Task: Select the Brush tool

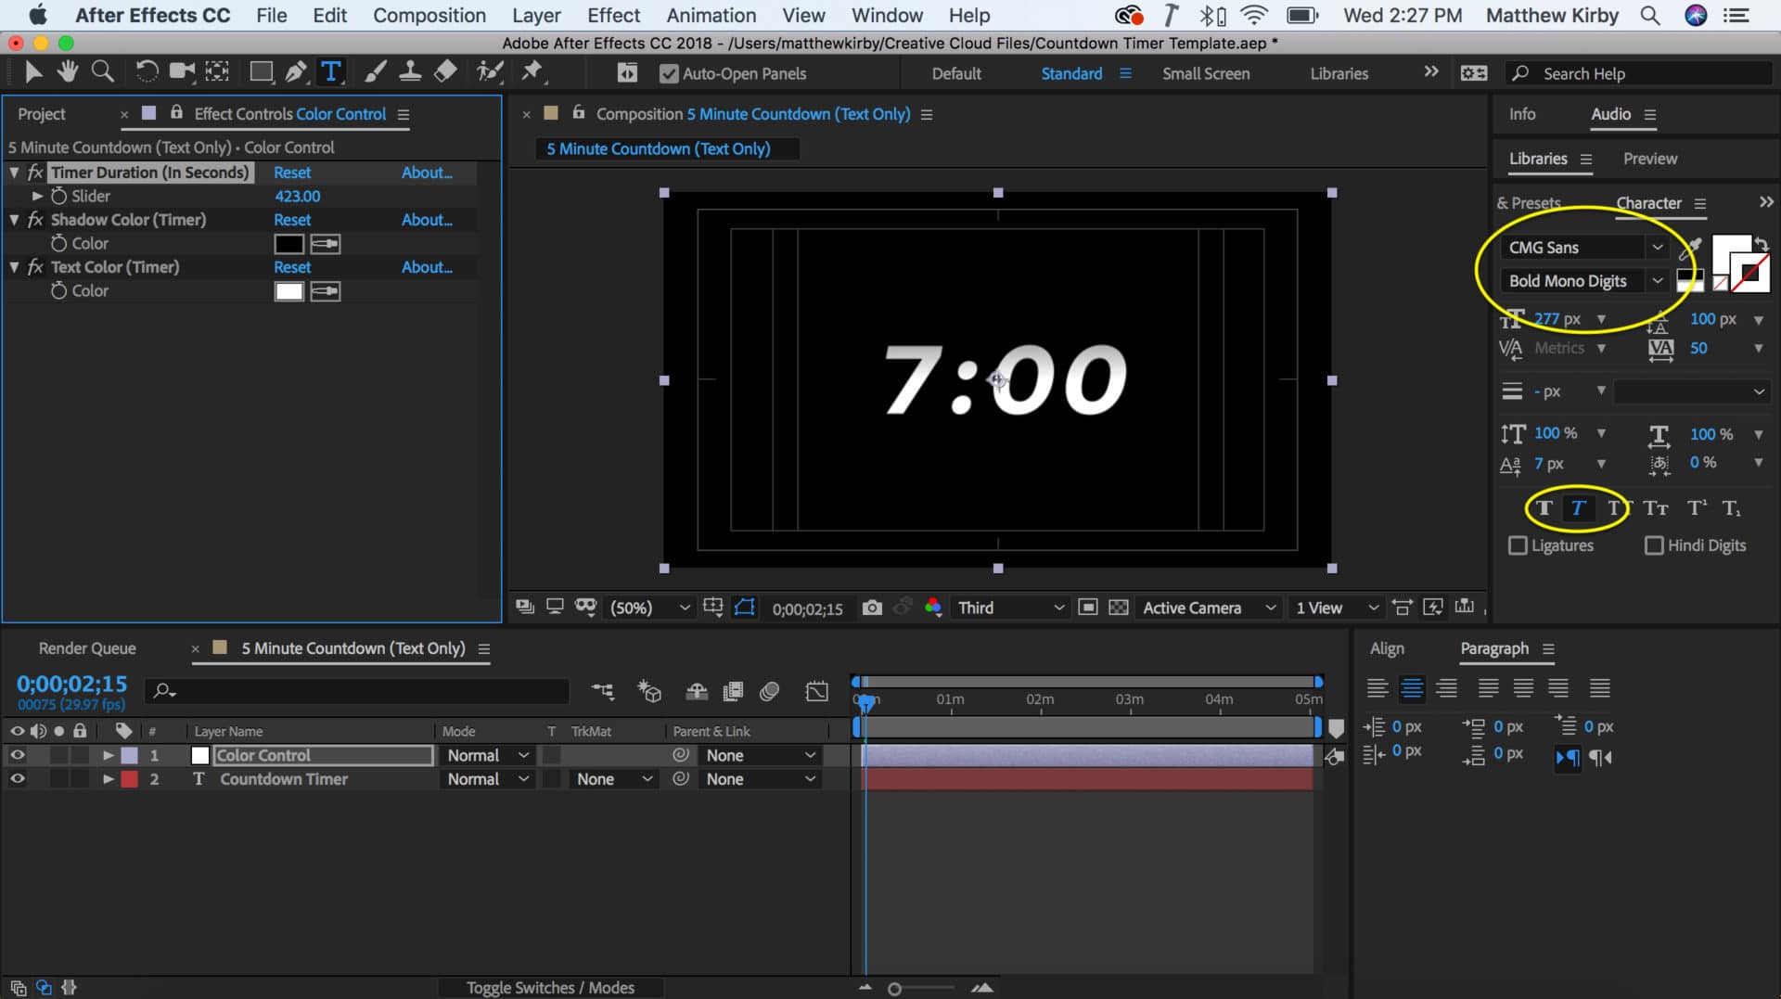Action: tap(375, 71)
